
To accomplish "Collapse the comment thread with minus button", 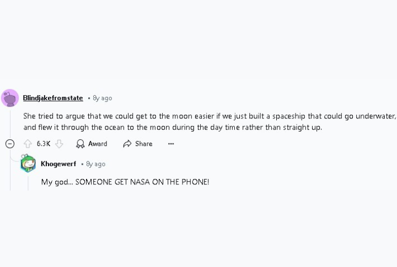I will coord(10,144).
